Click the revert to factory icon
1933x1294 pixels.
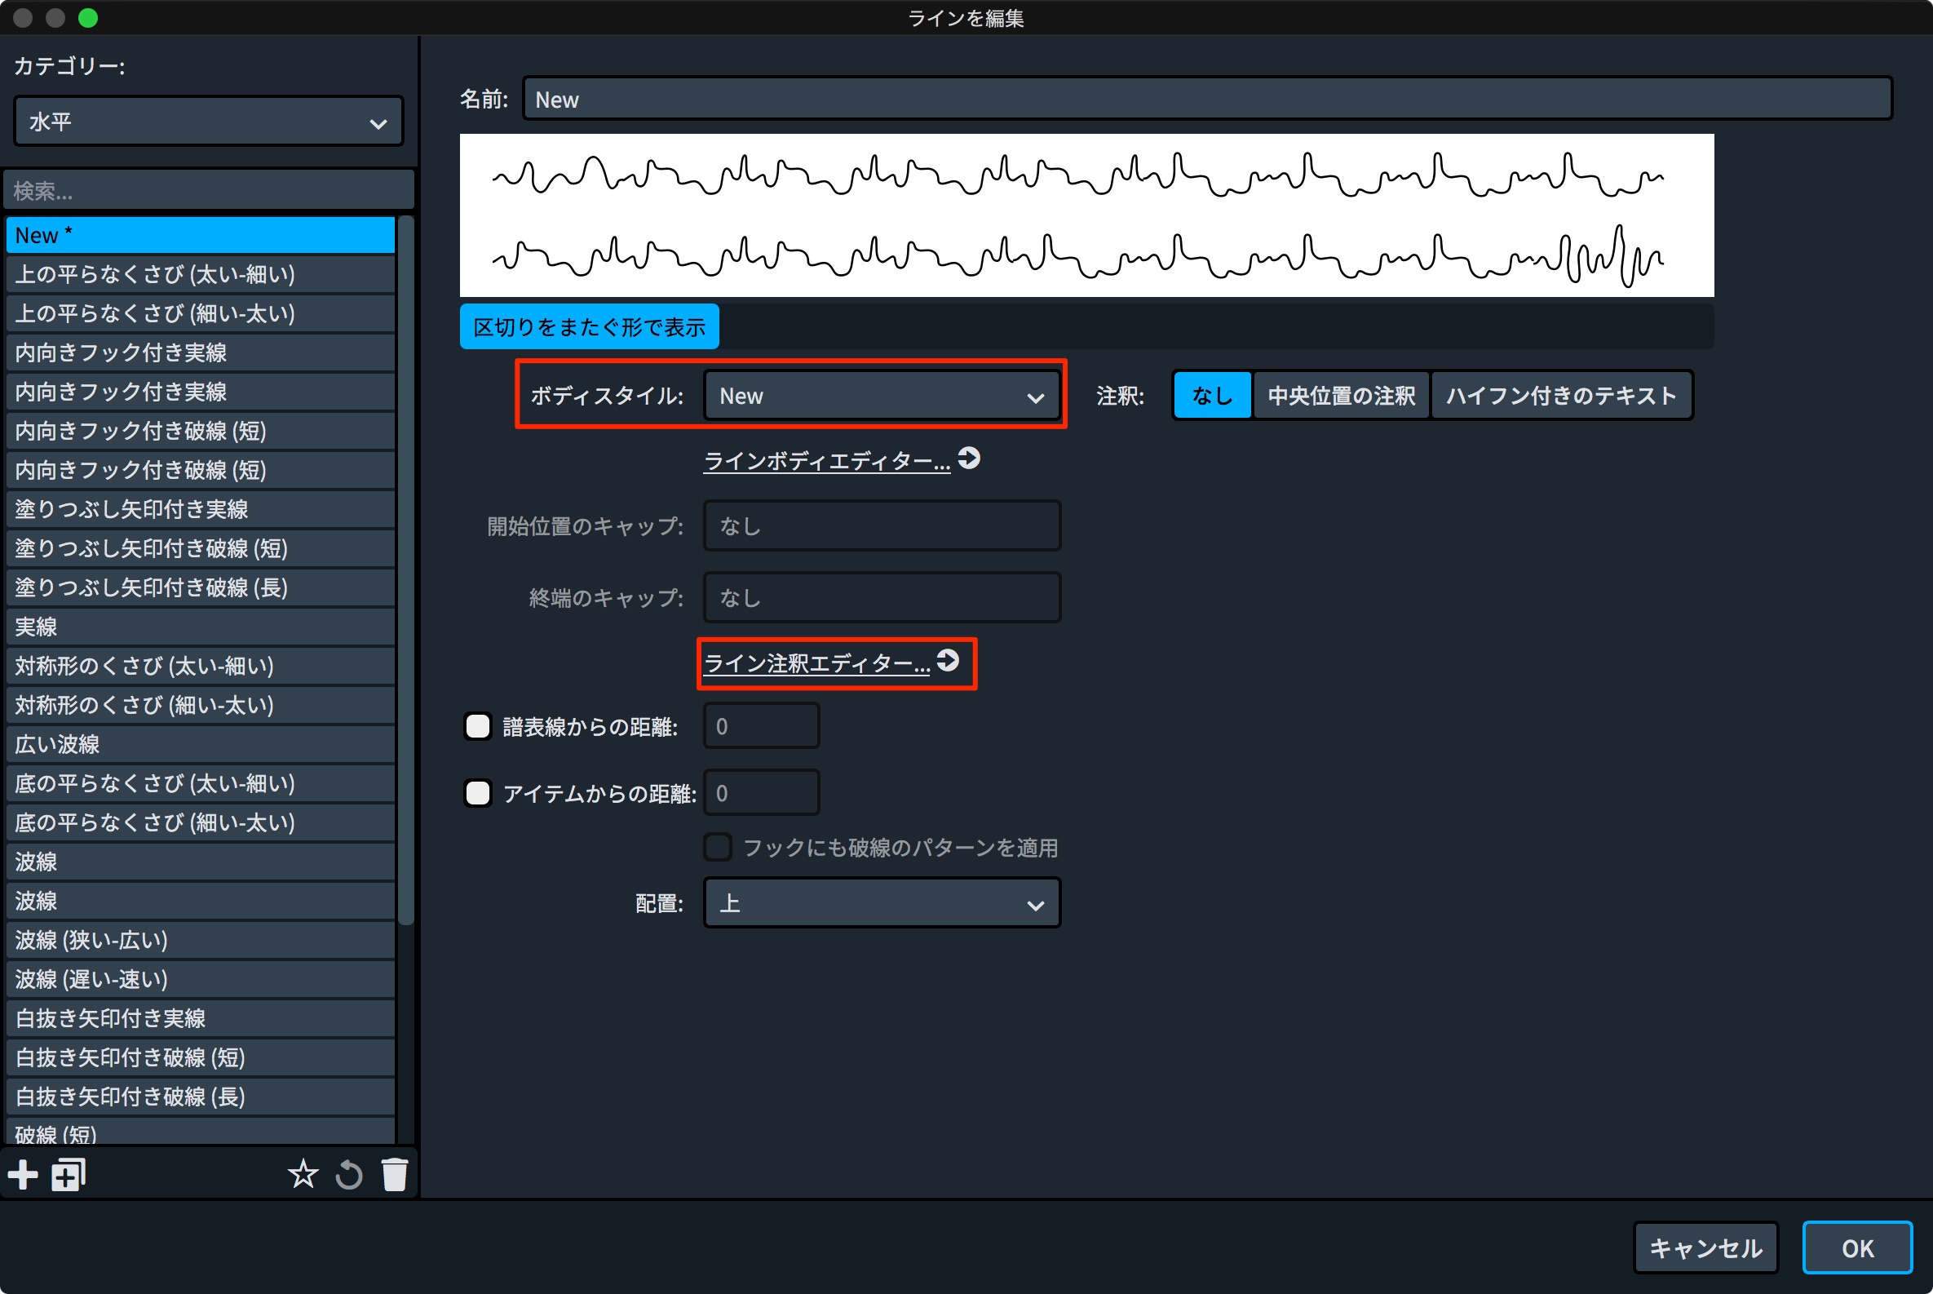[349, 1174]
